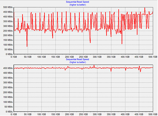The image size is (158, 116).
Task: Click the 250.1GB x-axis label of the upper chart
Action: 83,57
